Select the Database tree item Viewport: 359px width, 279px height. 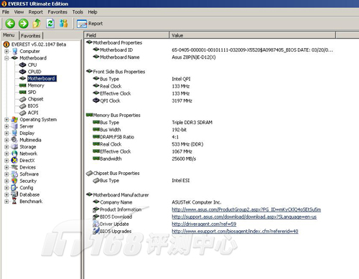pyautogui.click(x=29, y=194)
